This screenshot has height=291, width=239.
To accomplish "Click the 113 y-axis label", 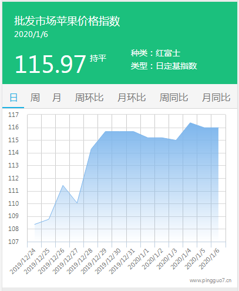I will pos(14,165).
